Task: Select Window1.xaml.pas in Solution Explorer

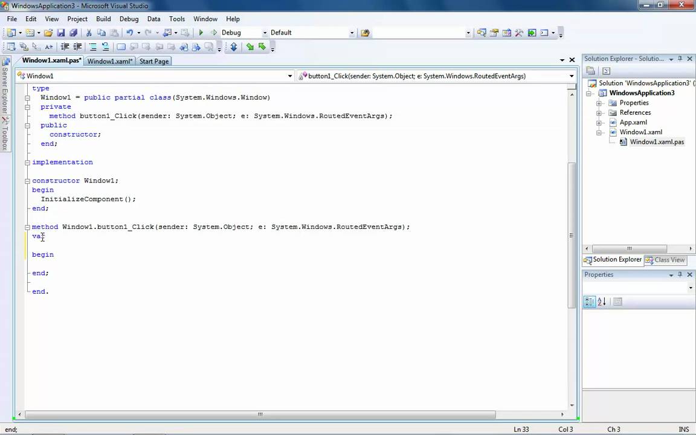Action: tap(657, 142)
